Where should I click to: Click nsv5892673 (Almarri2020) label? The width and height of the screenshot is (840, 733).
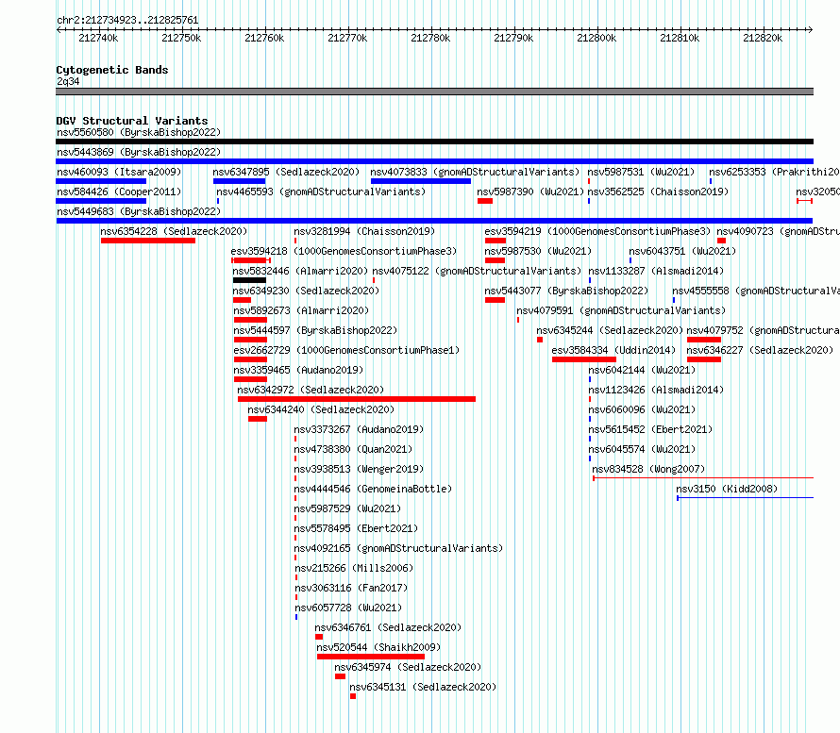tap(301, 310)
